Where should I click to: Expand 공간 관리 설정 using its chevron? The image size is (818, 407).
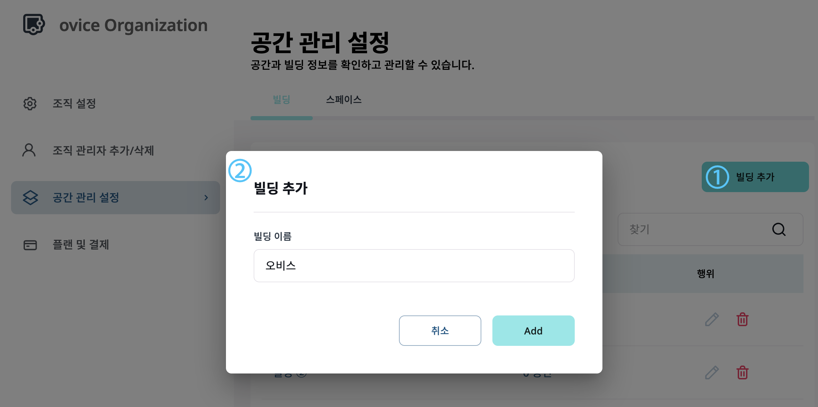point(207,197)
